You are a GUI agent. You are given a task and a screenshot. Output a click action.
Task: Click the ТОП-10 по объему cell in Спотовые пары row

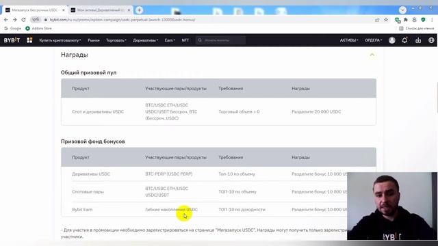click(x=237, y=192)
